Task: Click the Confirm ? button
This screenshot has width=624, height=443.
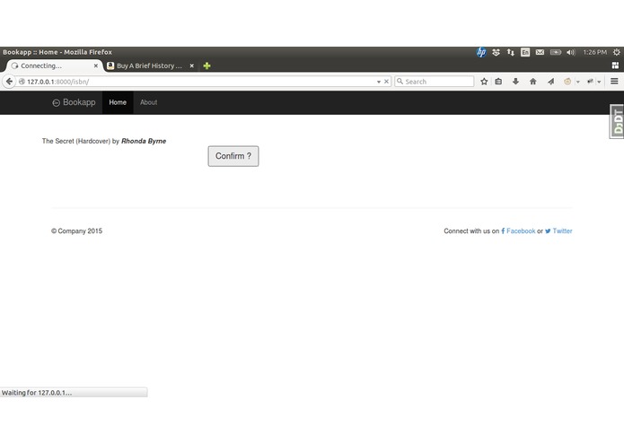Action: [x=233, y=156]
